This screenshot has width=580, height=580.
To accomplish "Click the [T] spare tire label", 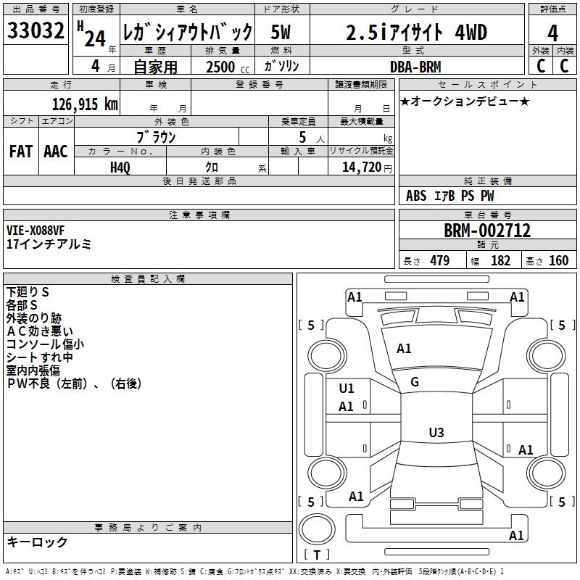I will click(317, 555).
